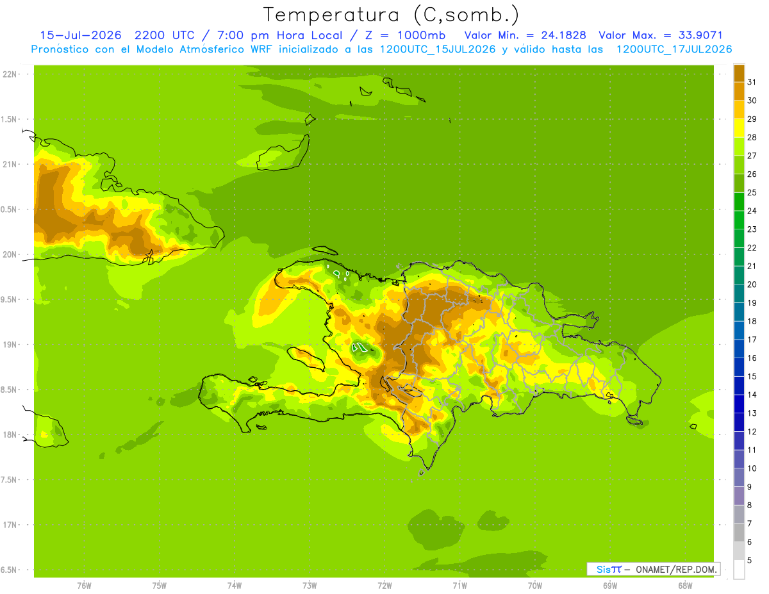Select the date "15-Jul-2026" in header
This screenshot has height=594, width=769.
[80, 35]
